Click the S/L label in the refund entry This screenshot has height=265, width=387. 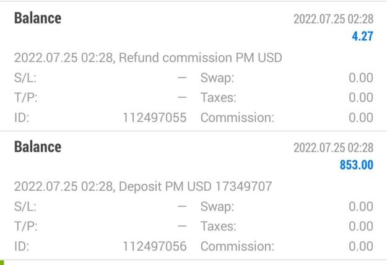click(x=25, y=78)
